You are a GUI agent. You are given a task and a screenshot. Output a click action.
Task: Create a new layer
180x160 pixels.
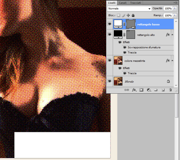coord(163,90)
